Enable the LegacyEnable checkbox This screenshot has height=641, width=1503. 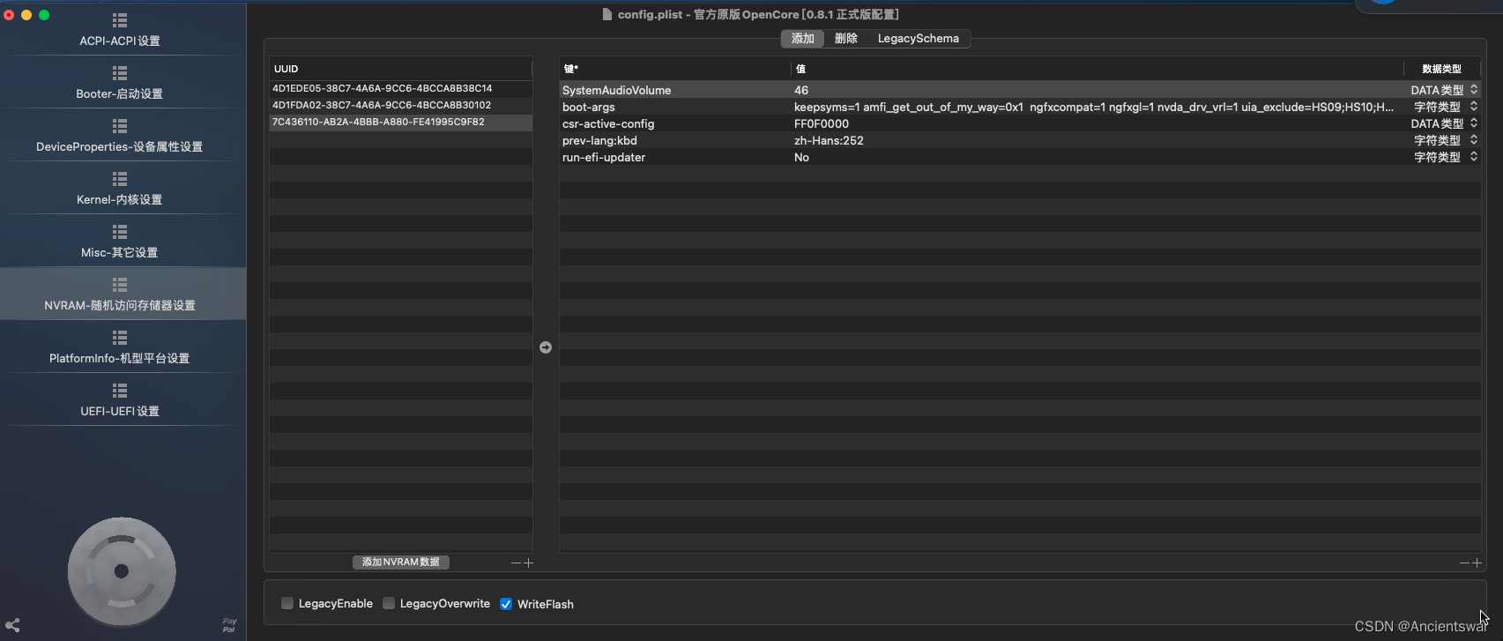[287, 603]
